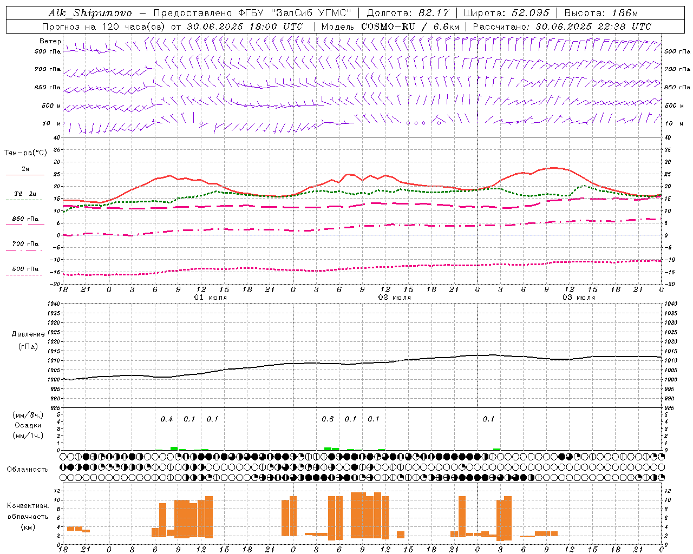Click the 0.4 precipitation value
This screenshot has height=554, width=693.
pos(167,419)
